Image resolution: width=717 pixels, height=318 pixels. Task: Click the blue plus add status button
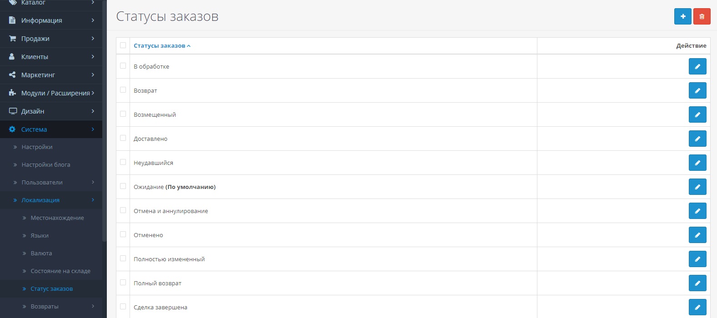682,16
